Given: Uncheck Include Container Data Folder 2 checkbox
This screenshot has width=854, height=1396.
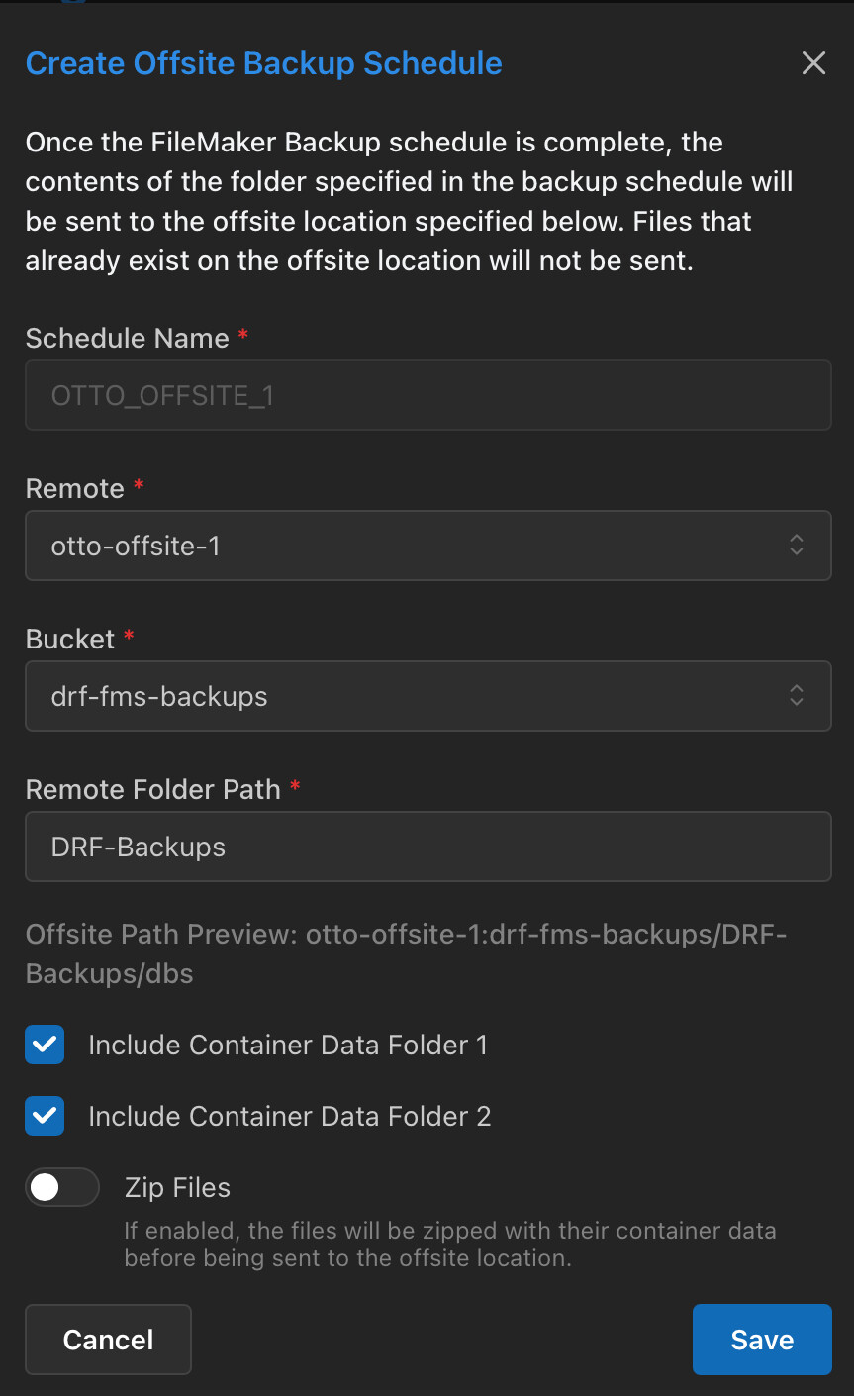Looking at the screenshot, I should pos(45,1116).
